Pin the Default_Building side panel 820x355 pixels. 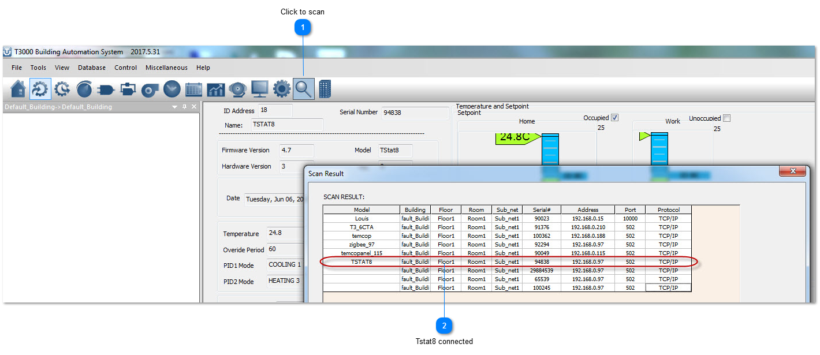coord(185,107)
